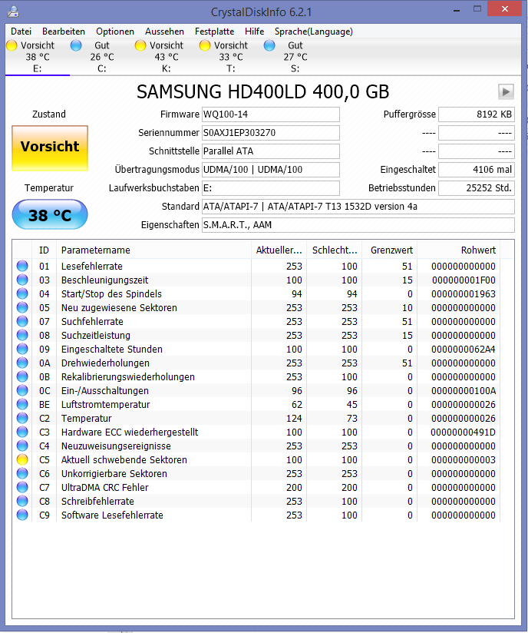Click status dot of Neu zugewiesene Sektoren

[22, 307]
